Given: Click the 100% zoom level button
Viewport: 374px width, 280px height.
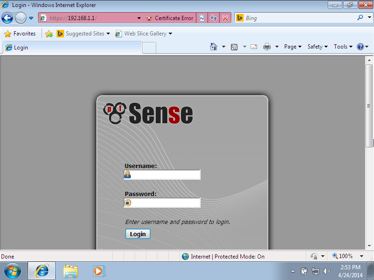Looking at the screenshot, I should [343, 256].
